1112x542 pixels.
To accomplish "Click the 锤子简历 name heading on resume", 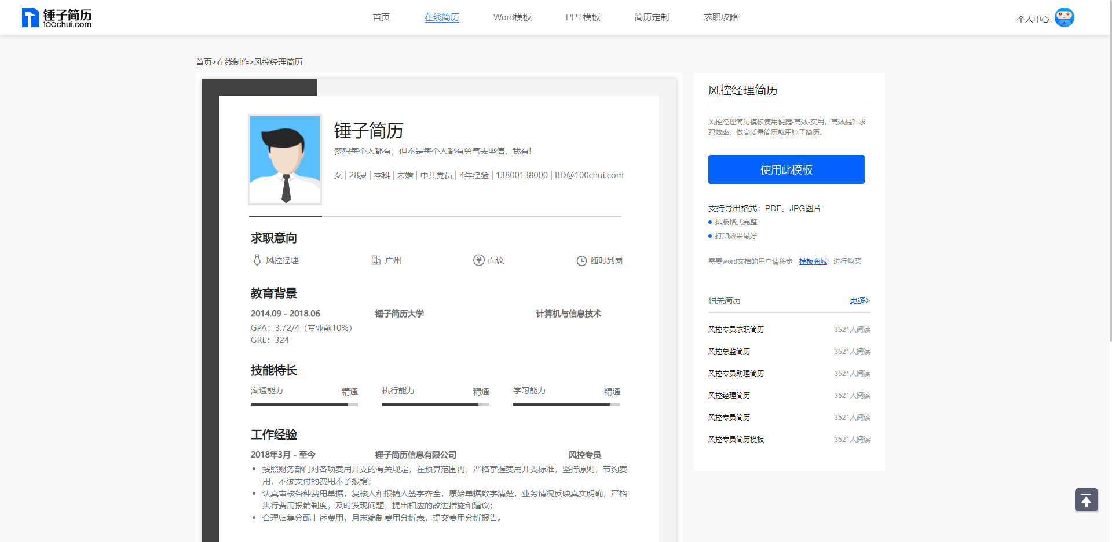I will point(368,131).
